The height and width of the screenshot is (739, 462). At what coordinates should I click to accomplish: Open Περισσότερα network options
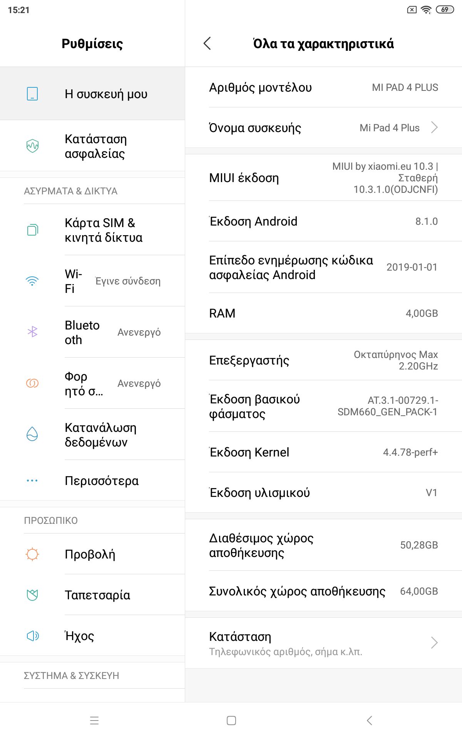102,481
